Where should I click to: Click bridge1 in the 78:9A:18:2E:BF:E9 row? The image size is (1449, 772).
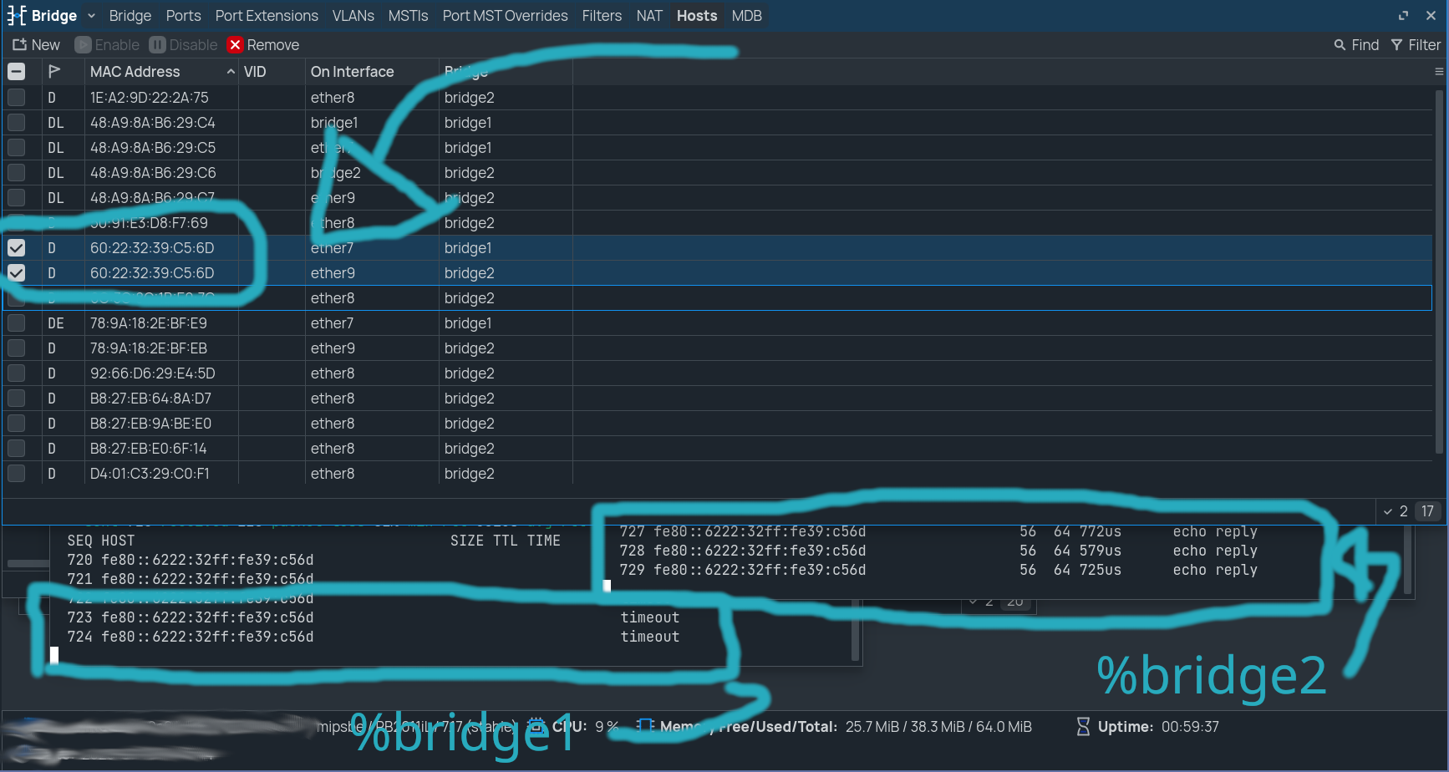468,323
